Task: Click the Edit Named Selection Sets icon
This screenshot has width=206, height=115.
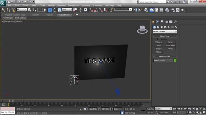Action: pos(111,10)
